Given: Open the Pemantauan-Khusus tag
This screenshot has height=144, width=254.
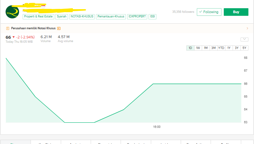Looking at the screenshot, I should click(111, 16).
